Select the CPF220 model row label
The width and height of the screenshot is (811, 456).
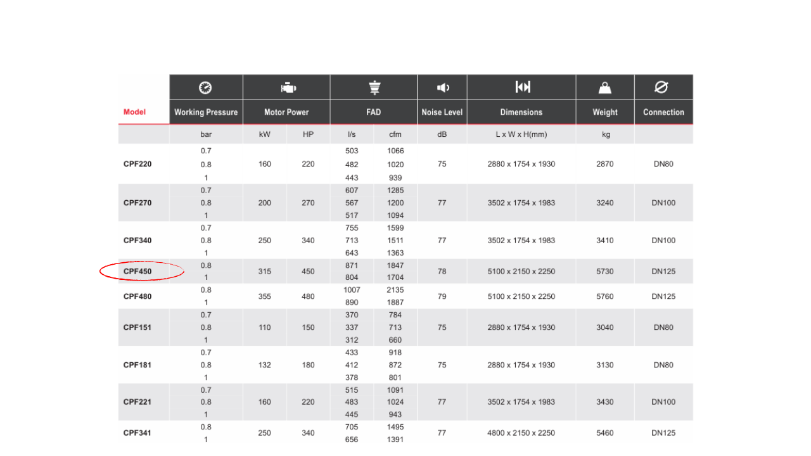click(x=137, y=164)
